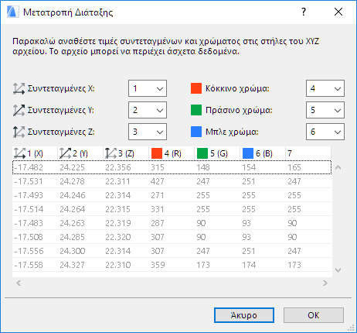Click the cell value 22.320
The image size is (357, 333).
point(118,237)
